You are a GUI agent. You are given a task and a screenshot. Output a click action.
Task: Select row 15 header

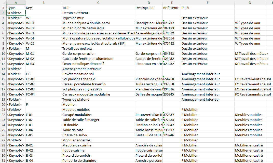tap(3, 79)
